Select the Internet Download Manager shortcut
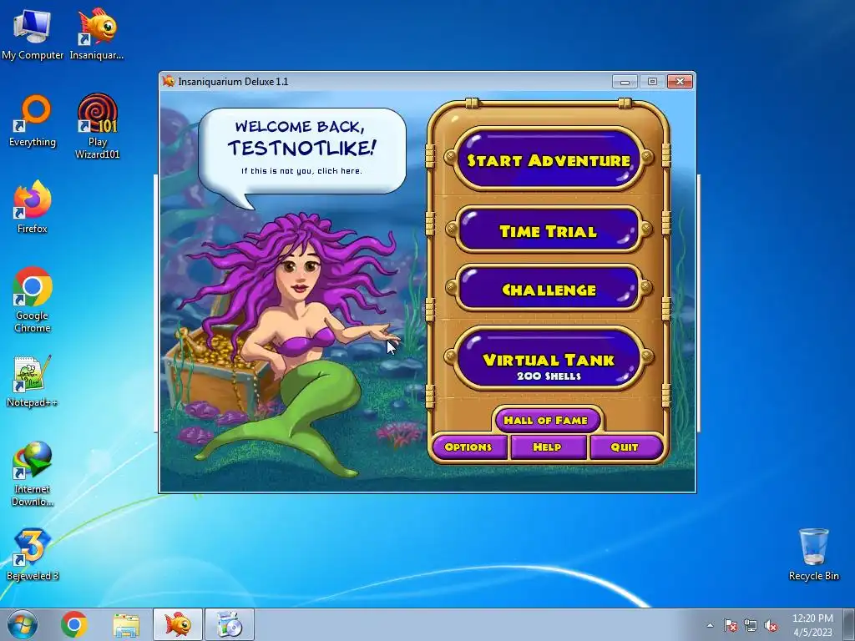The height and width of the screenshot is (641, 855). (33, 474)
